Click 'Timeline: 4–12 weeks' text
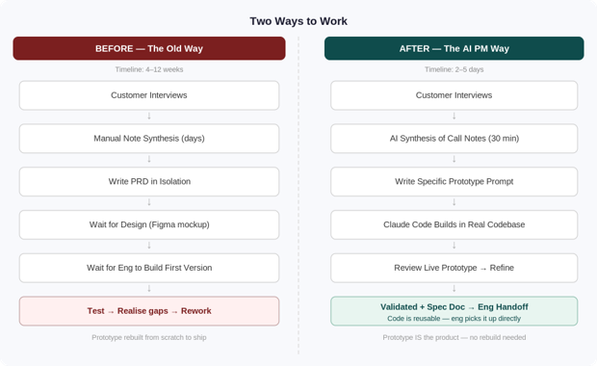 [x=149, y=69]
